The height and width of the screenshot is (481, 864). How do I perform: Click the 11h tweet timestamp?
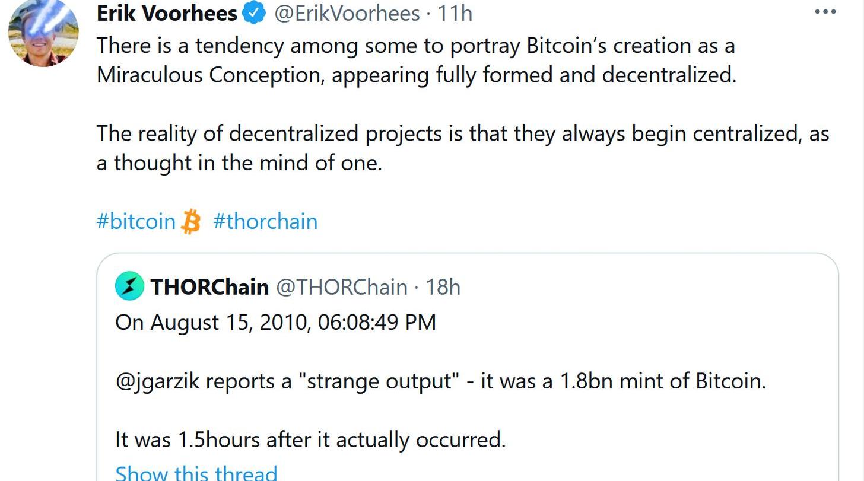(455, 13)
